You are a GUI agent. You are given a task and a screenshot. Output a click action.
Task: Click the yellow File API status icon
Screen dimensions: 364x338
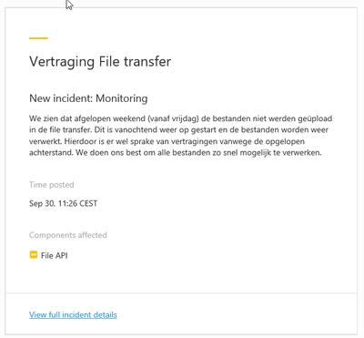point(34,255)
